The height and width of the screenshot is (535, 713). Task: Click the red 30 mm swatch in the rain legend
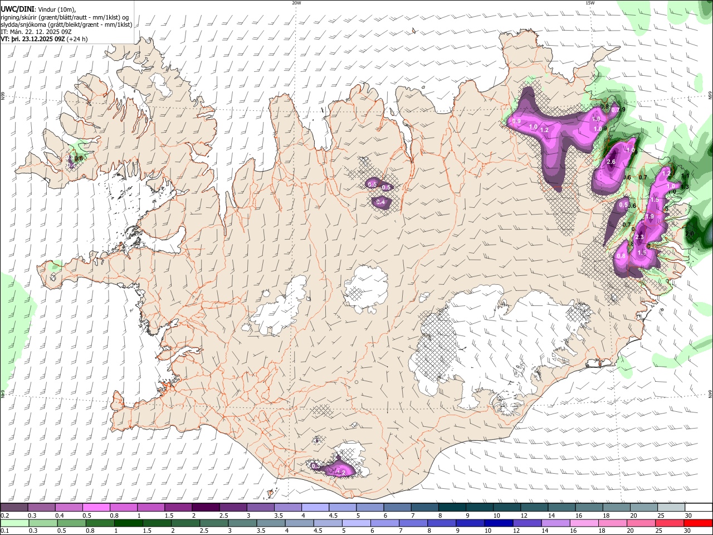point(699,523)
